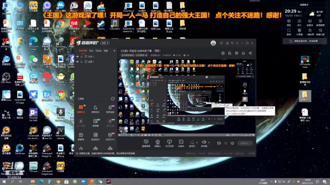The image size is (330, 185).
Task: Add 直播屏幕 screen capture source
Action: (x=146, y=143)
